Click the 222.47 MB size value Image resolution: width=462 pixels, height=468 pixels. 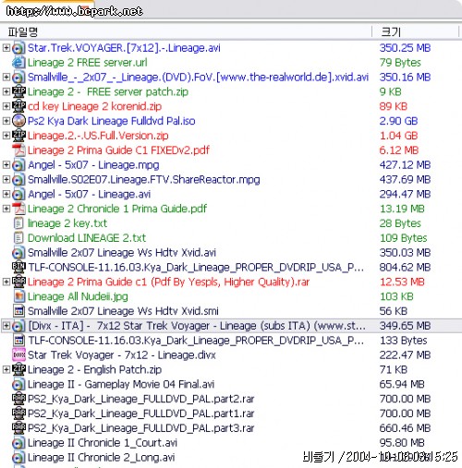405,355
